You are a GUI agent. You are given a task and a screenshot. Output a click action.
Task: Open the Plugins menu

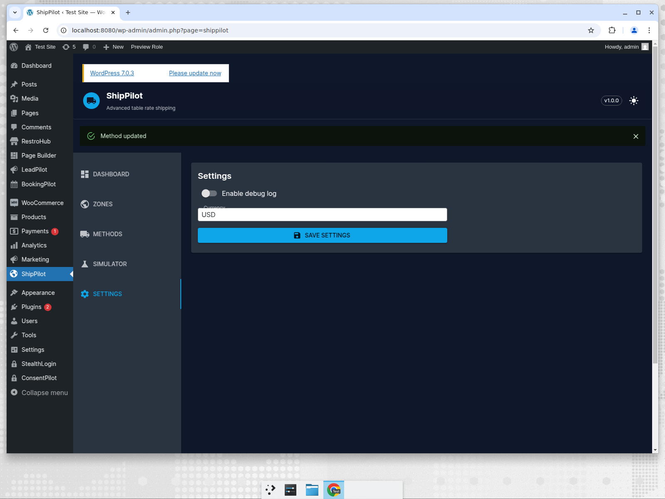[x=40, y=307]
